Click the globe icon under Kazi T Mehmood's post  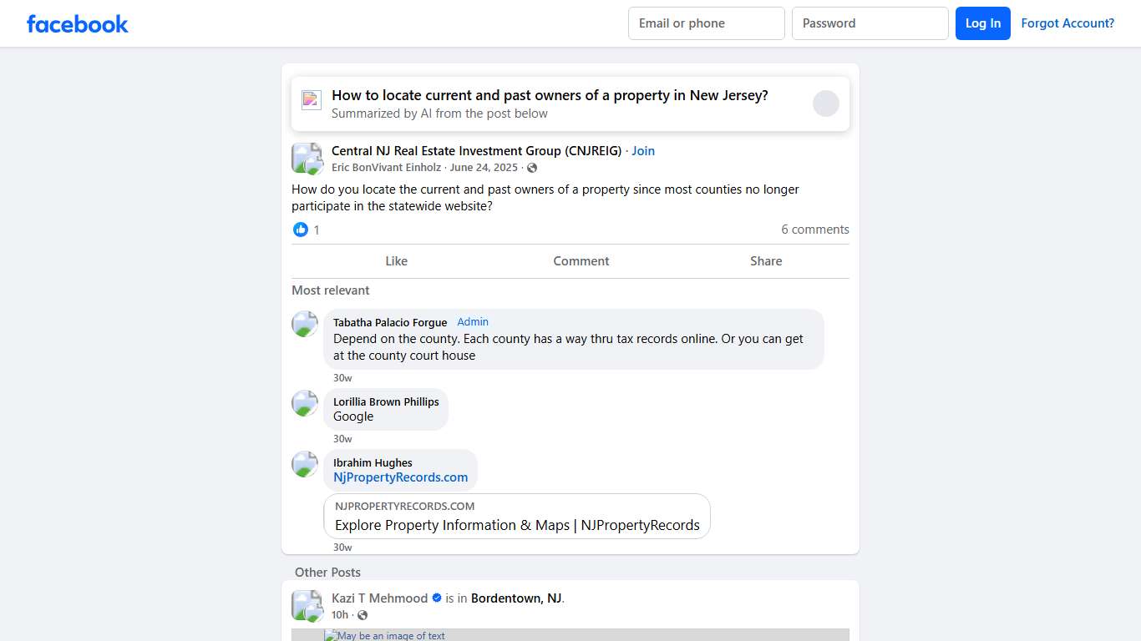363,614
